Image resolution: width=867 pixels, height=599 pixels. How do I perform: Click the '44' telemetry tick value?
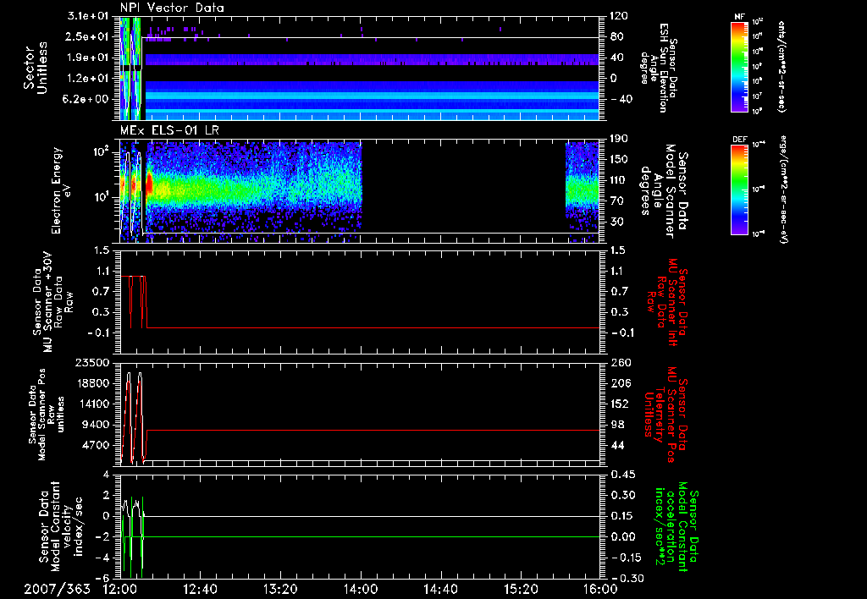[x=616, y=445]
